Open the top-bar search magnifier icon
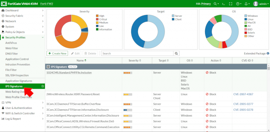Image resolution: width=270 pixels, height=132 pixels. click(216, 4)
